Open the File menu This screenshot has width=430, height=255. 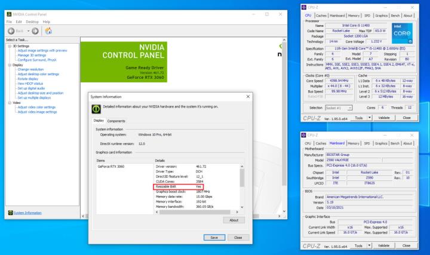9,21
